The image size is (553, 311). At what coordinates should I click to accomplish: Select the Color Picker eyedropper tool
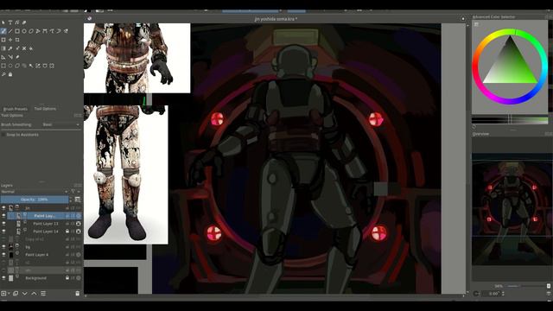[10, 48]
